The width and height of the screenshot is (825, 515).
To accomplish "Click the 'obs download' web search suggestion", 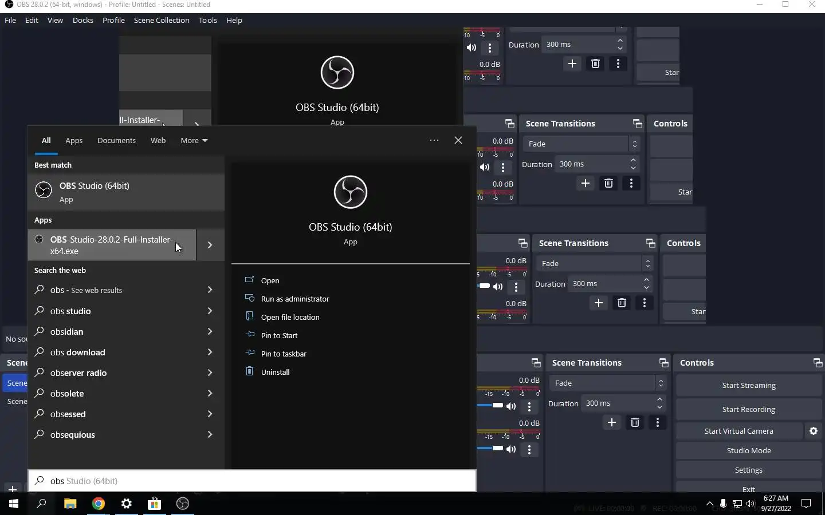I will (x=78, y=352).
